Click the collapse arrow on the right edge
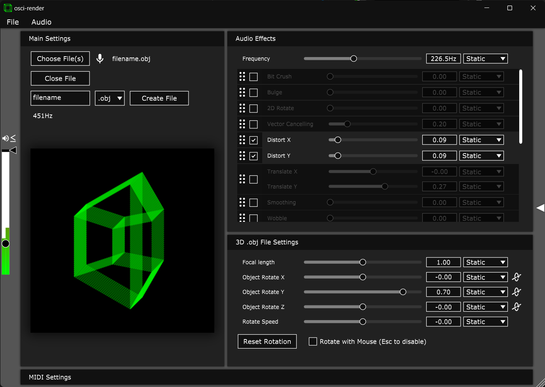Image resolution: width=545 pixels, height=387 pixels. [x=540, y=208]
